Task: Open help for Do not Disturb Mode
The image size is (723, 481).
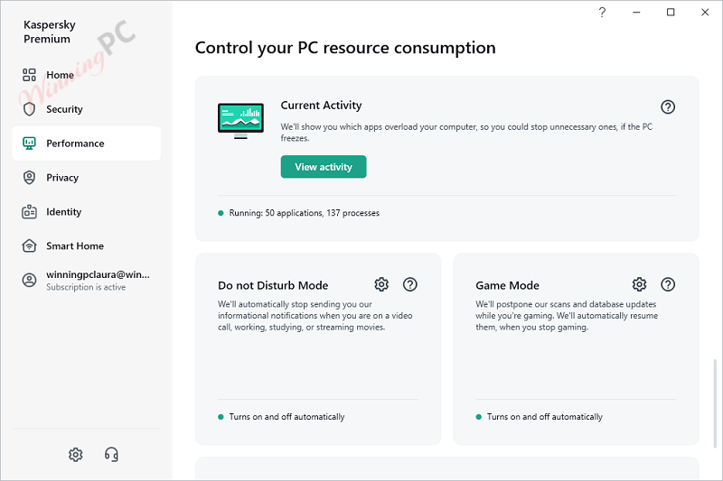Action: coord(410,284)
